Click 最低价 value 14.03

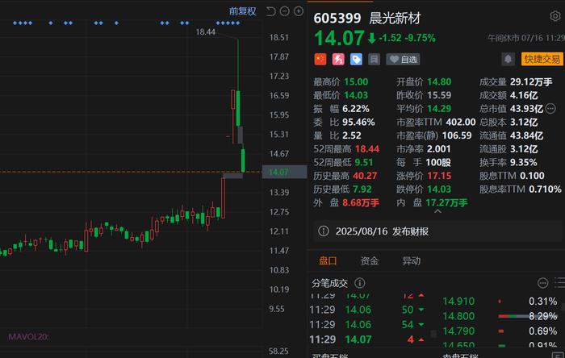point(356,95)
